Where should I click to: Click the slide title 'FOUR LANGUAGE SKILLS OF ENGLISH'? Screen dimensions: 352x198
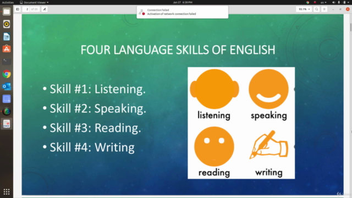[x=178, y=50]
